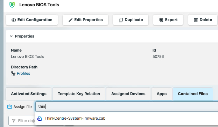Click the Filter objects input field

[x=22, y=121]
